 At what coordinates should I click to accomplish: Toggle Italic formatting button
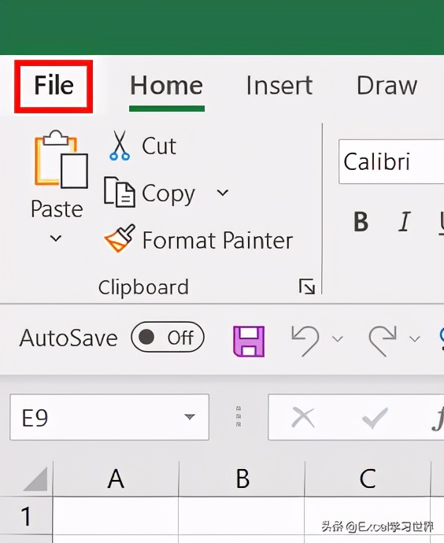point(404,221)
